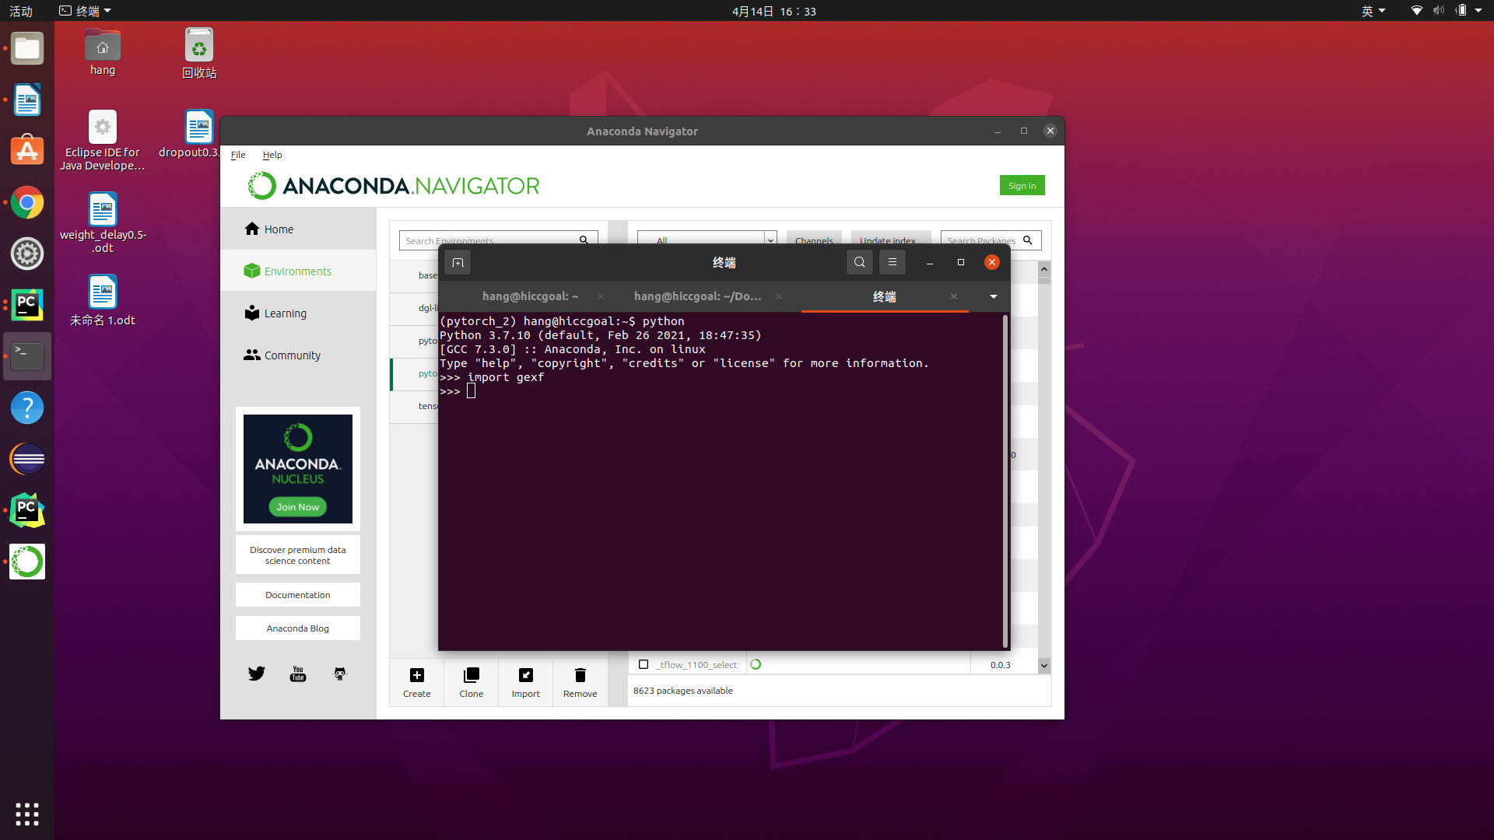Click the Clone environment icon
Image resolution: width=1494 pixels, height=840 pixels.
471,675
